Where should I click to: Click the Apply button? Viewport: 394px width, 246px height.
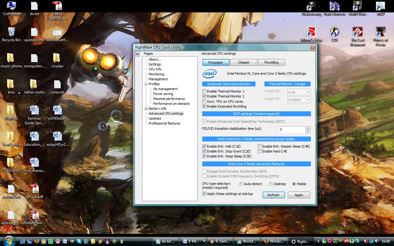tap(299, 195)
